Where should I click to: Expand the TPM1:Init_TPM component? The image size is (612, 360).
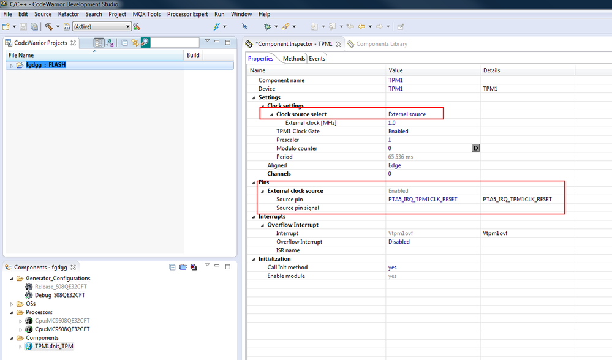click(20, 347)
